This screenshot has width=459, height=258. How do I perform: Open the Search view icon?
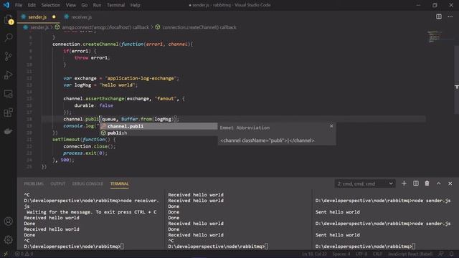pyautogui.click(x=9, y=37)
